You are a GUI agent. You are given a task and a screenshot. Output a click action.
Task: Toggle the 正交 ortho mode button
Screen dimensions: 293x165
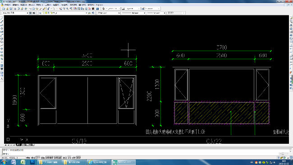[38, 158]
